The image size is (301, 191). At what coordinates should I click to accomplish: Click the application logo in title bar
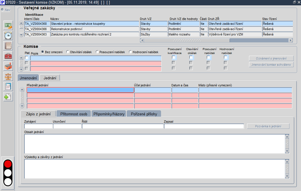[2, 2]
